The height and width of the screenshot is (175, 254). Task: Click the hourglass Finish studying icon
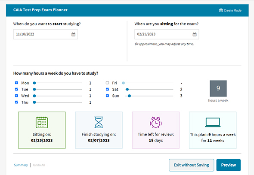[x=99, y=122]
